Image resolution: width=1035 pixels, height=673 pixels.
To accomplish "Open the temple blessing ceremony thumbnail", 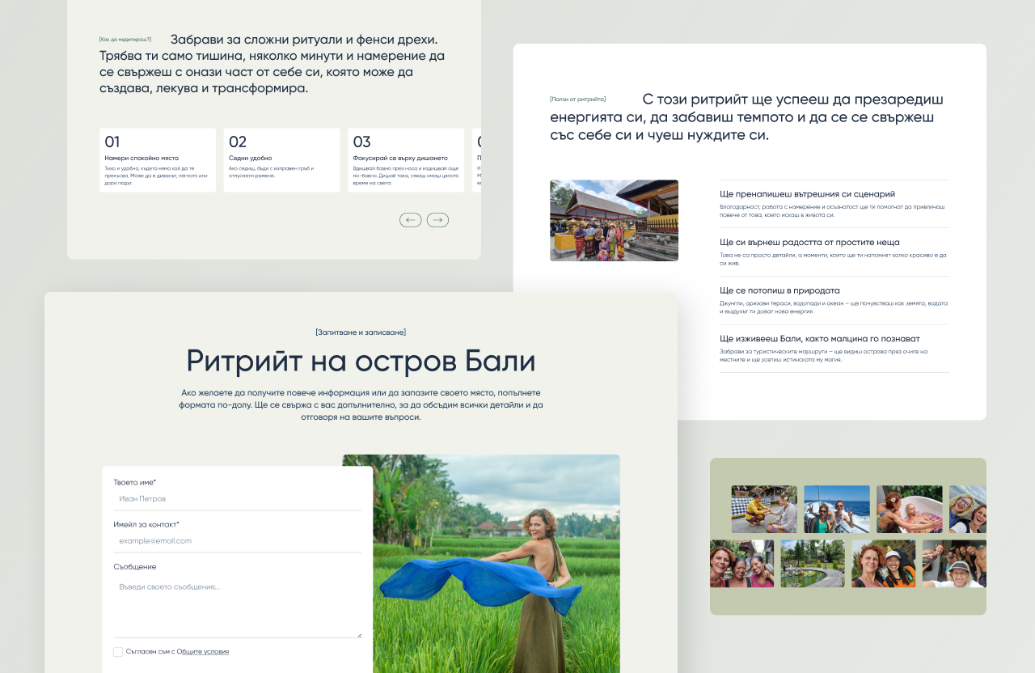I will (x=763, y=509).
